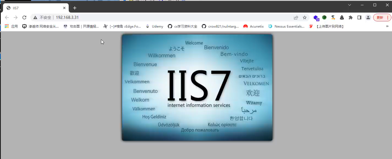Image resolution: width=392 pixels, height=159 pixels.
Task: Show site info via 不安全 warning
Action: (x=42, y=17)
